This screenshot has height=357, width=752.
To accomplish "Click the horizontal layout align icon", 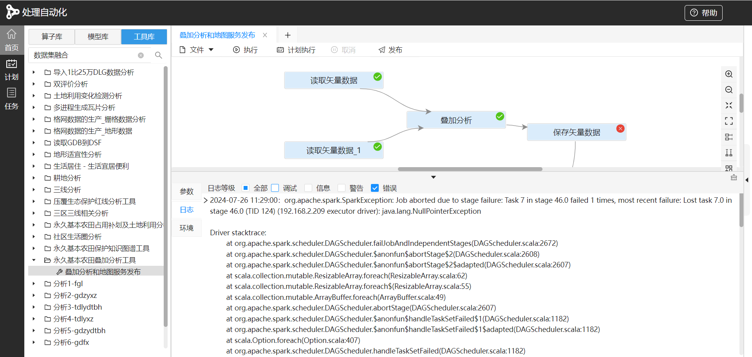I will coord(729,137).
